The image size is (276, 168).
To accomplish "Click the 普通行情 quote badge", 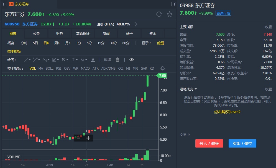I will tap(223, 13).
